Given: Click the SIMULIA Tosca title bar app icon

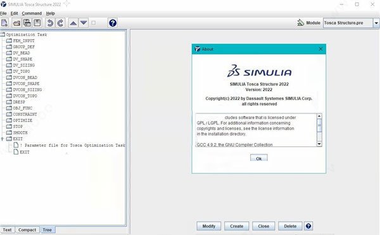Looking at the screenshot, I should point(3,4).
